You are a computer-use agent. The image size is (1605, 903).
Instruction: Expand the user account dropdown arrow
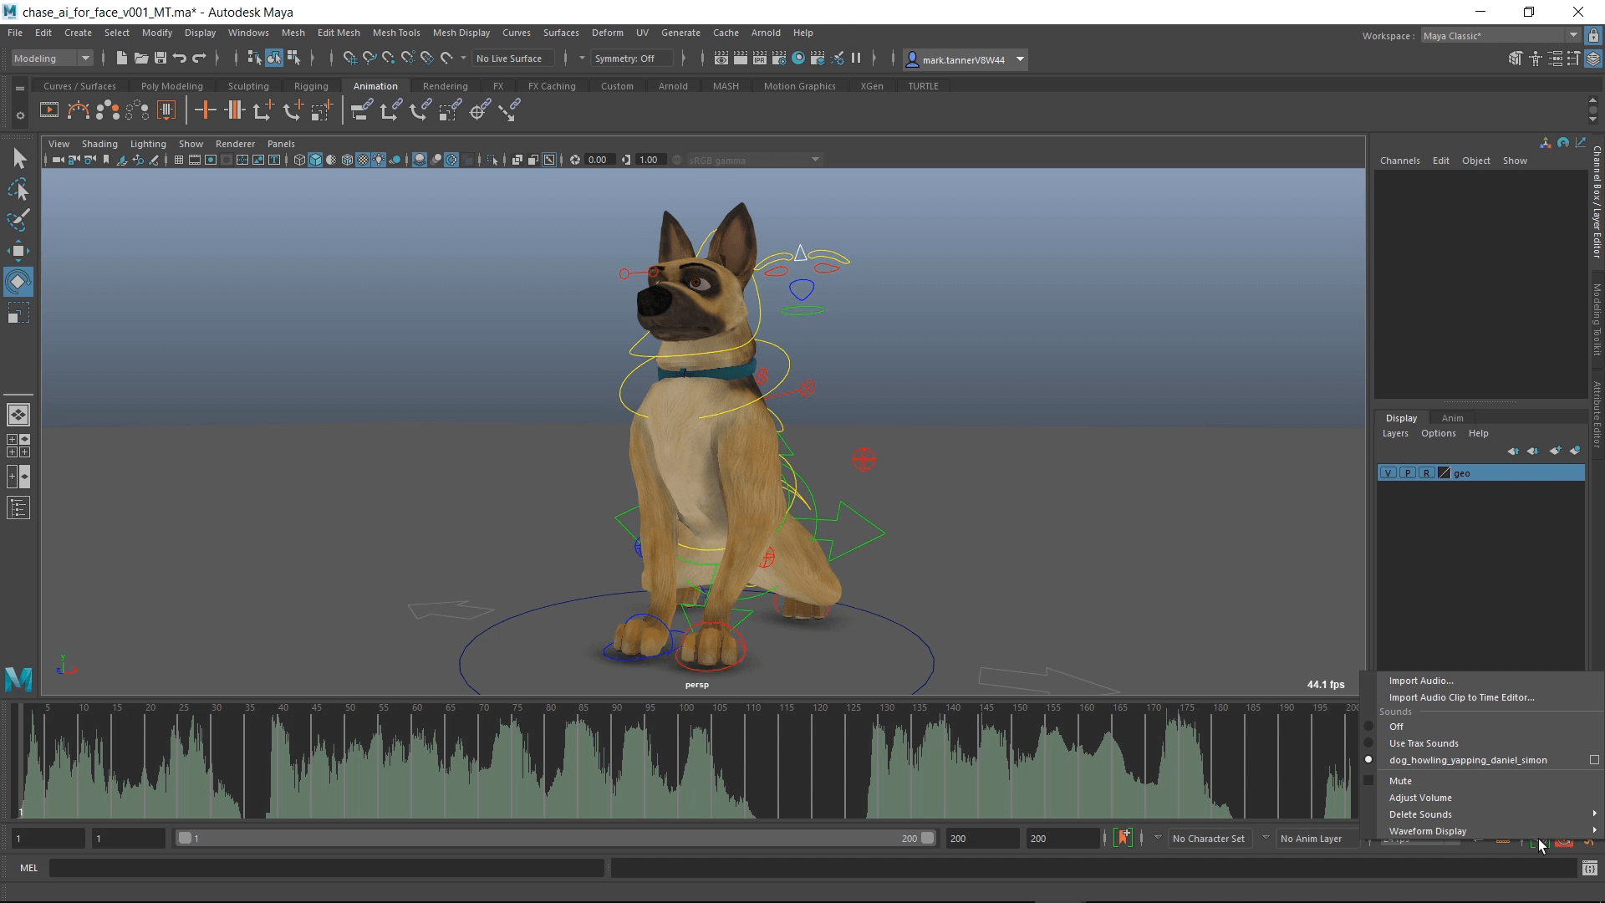(x=1020, y=59)
